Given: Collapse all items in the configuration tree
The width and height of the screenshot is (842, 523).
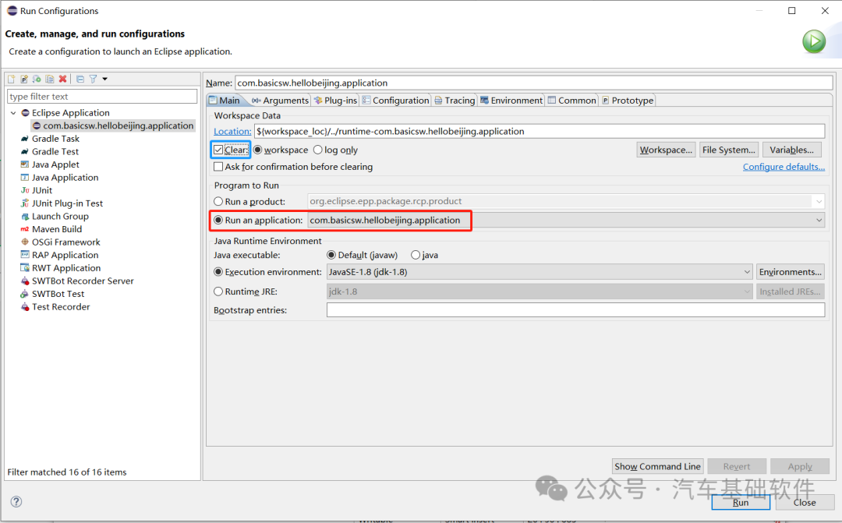Looking at the screenshot, I should tap(80, 79).
